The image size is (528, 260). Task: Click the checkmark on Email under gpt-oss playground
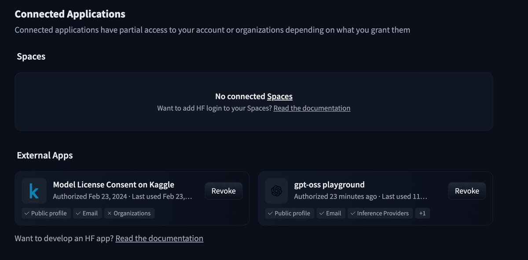click(322, 213)
